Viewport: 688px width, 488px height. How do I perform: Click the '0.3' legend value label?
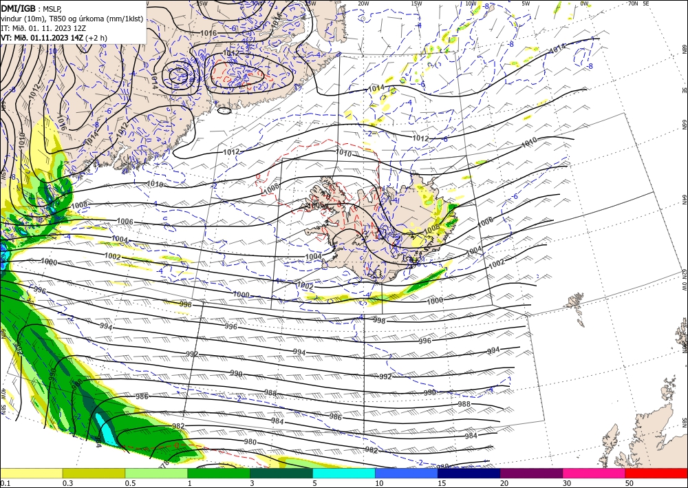[67, 483]
